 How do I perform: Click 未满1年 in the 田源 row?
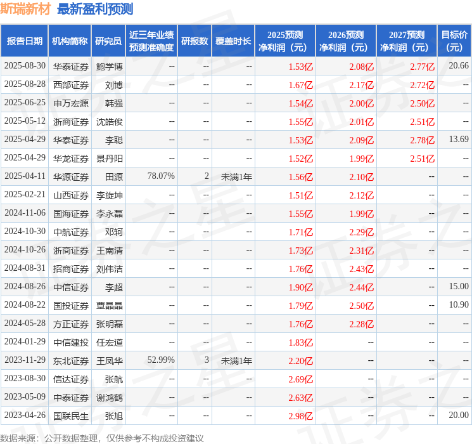pyautogui.click(x=236, y=177)
